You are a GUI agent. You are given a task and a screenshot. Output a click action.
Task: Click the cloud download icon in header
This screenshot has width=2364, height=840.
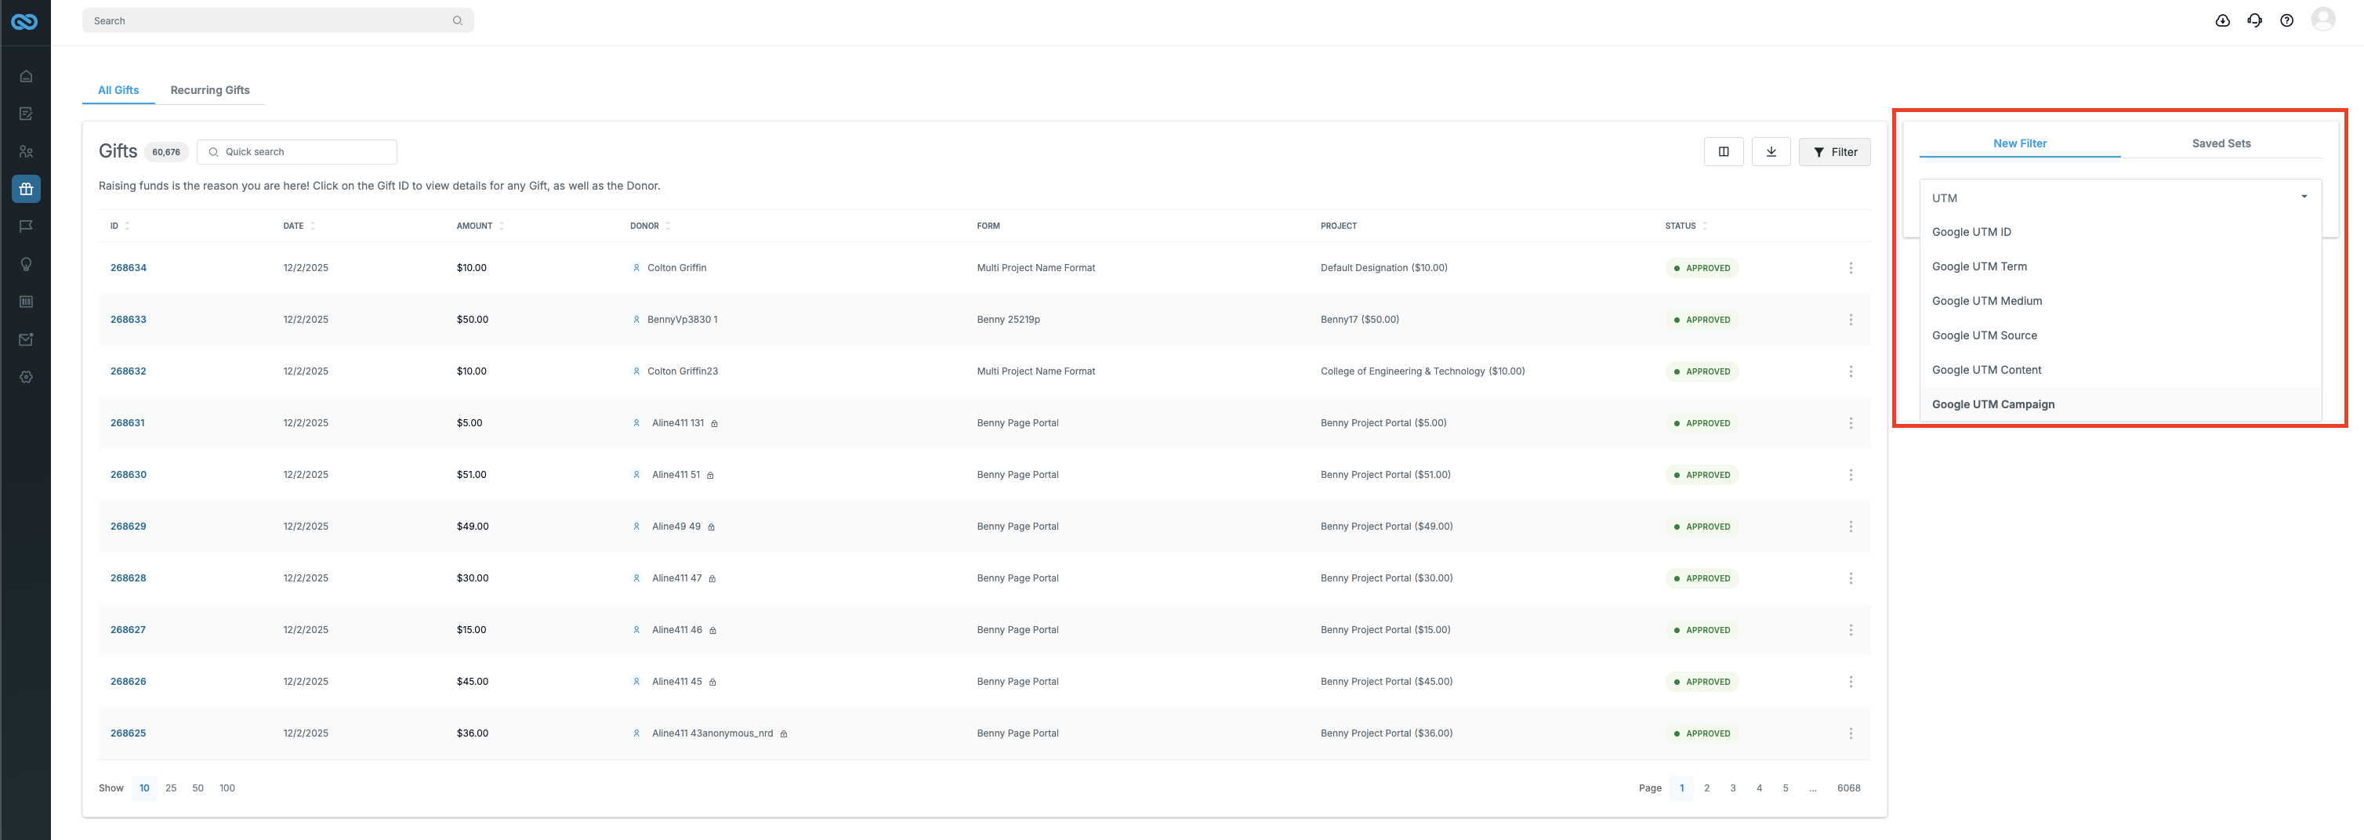2222,20
